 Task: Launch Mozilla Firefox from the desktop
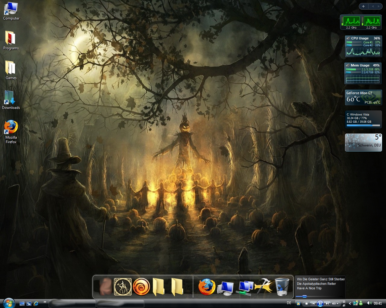pyautogui.click(x=11, y=131)
